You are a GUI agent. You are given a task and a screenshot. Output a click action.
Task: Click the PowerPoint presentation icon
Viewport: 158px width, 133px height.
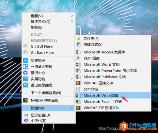[x=78, y=71]
